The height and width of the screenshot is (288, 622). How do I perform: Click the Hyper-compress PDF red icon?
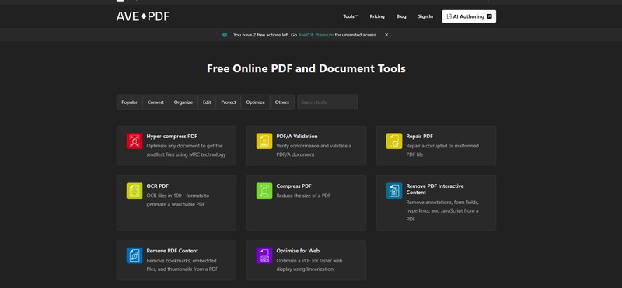(135, 141)
